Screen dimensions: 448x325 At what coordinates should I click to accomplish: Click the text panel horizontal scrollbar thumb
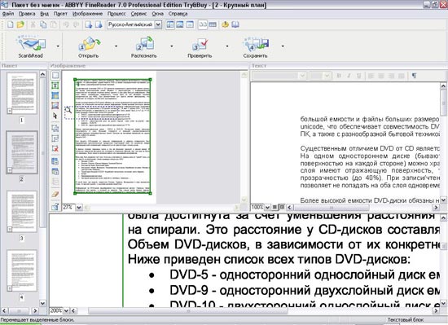[332, 208]
